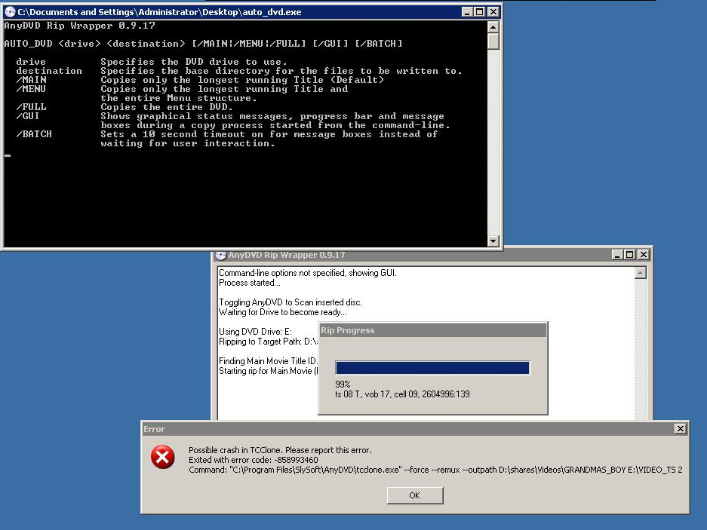The height and width of the screenshot is (530, 707).
Task: Click 'Waiting for Drive to become ready...' line
Action: [283, 312]
